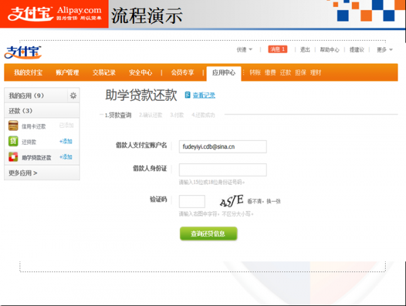This screenshot has height=306, width=406.
Task: Focus the 借款人身份证 input field
Action: pos(223,170)
